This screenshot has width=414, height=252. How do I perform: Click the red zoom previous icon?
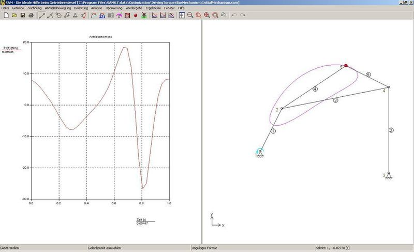pos(199,16)
